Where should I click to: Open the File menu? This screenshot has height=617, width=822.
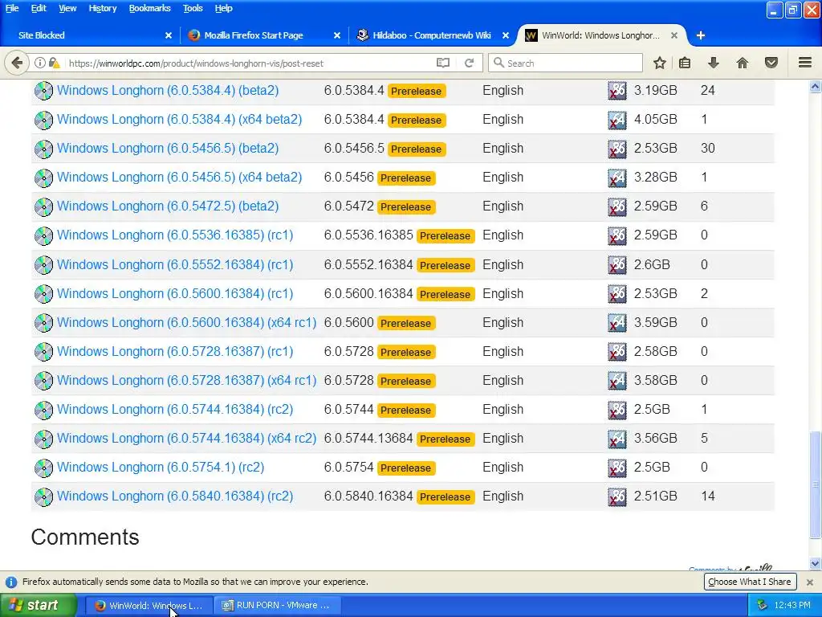(11, 8)
